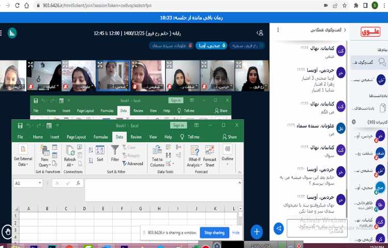The height and width of the screenshot is (248, 388).
Task: Open browser extensions puzzle icon
Action: (356, 6)
